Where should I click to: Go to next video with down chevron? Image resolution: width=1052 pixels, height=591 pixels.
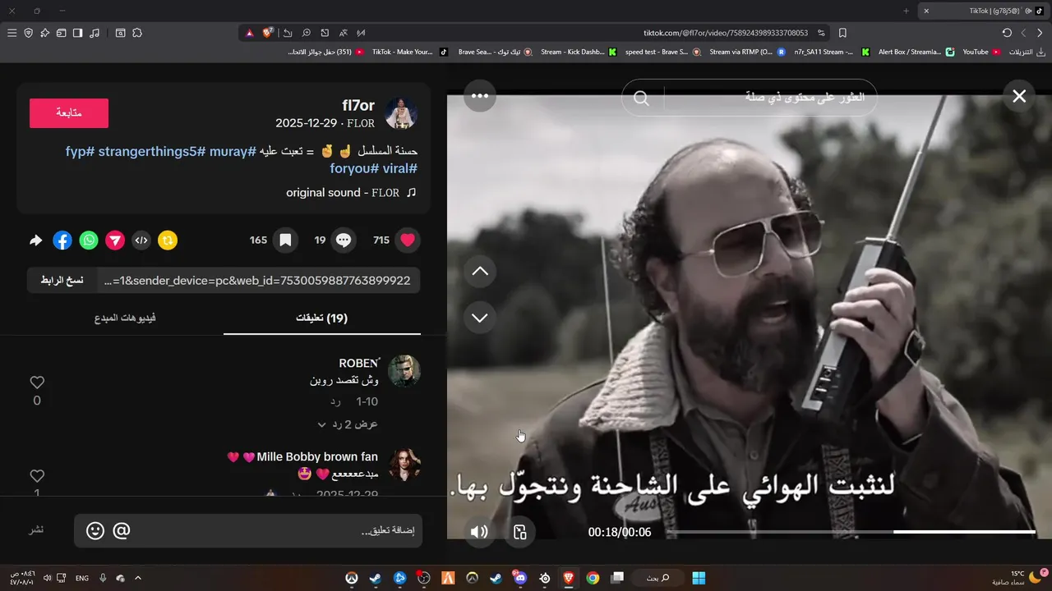click(480, 318)
